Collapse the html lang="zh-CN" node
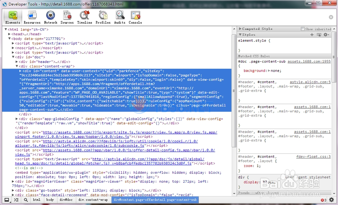Screen dimensions: 338x205 [x=6, y=29]
